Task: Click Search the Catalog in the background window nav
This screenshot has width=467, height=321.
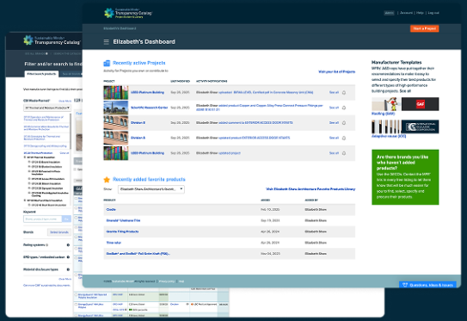Action: point(67,53)
